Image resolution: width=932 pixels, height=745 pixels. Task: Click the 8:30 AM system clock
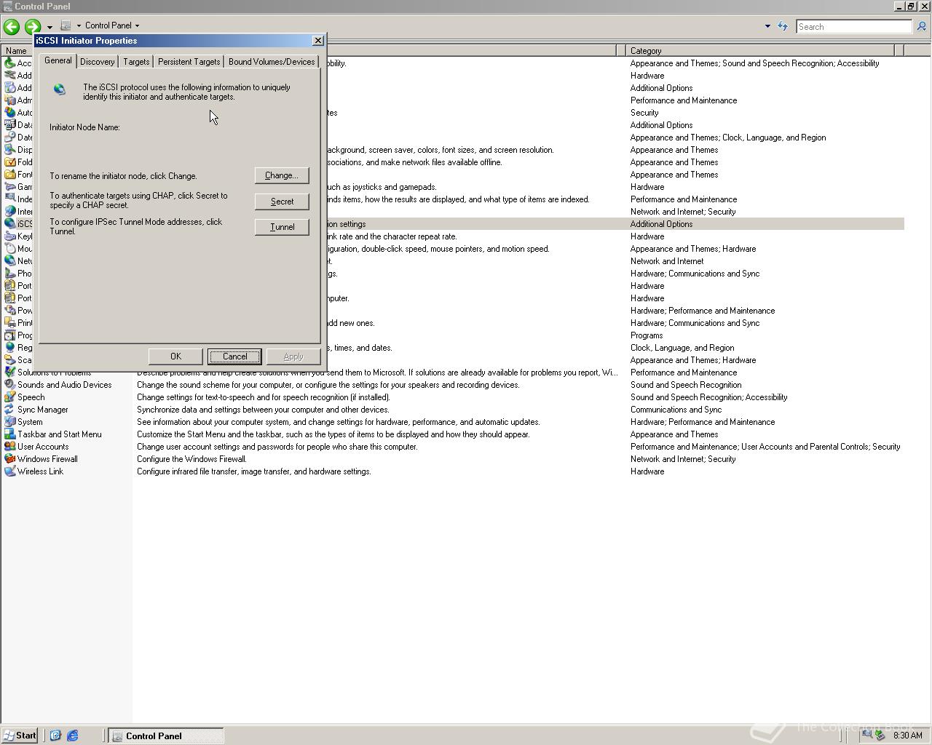coord(907,736)
